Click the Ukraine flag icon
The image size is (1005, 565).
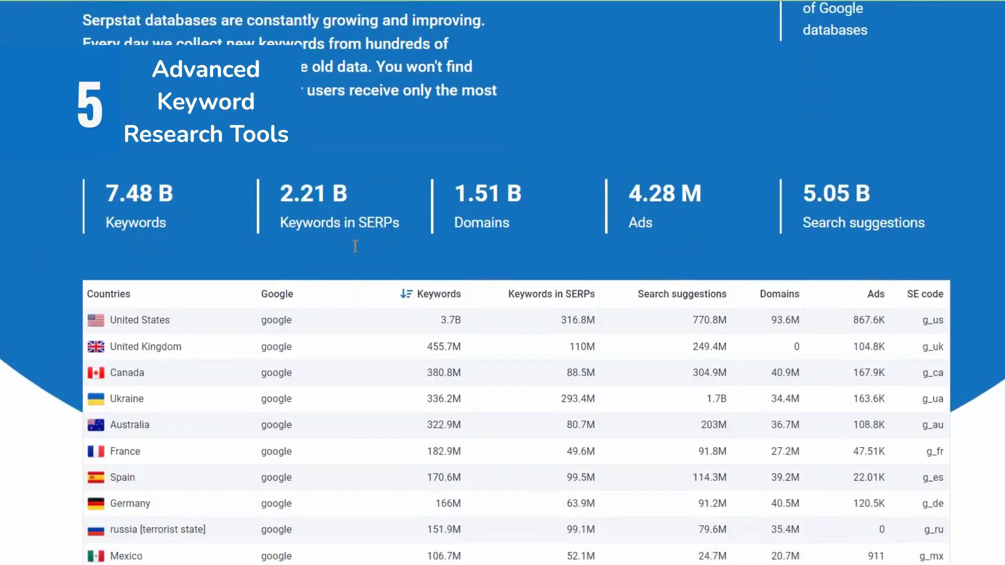(x=96, y=399)
